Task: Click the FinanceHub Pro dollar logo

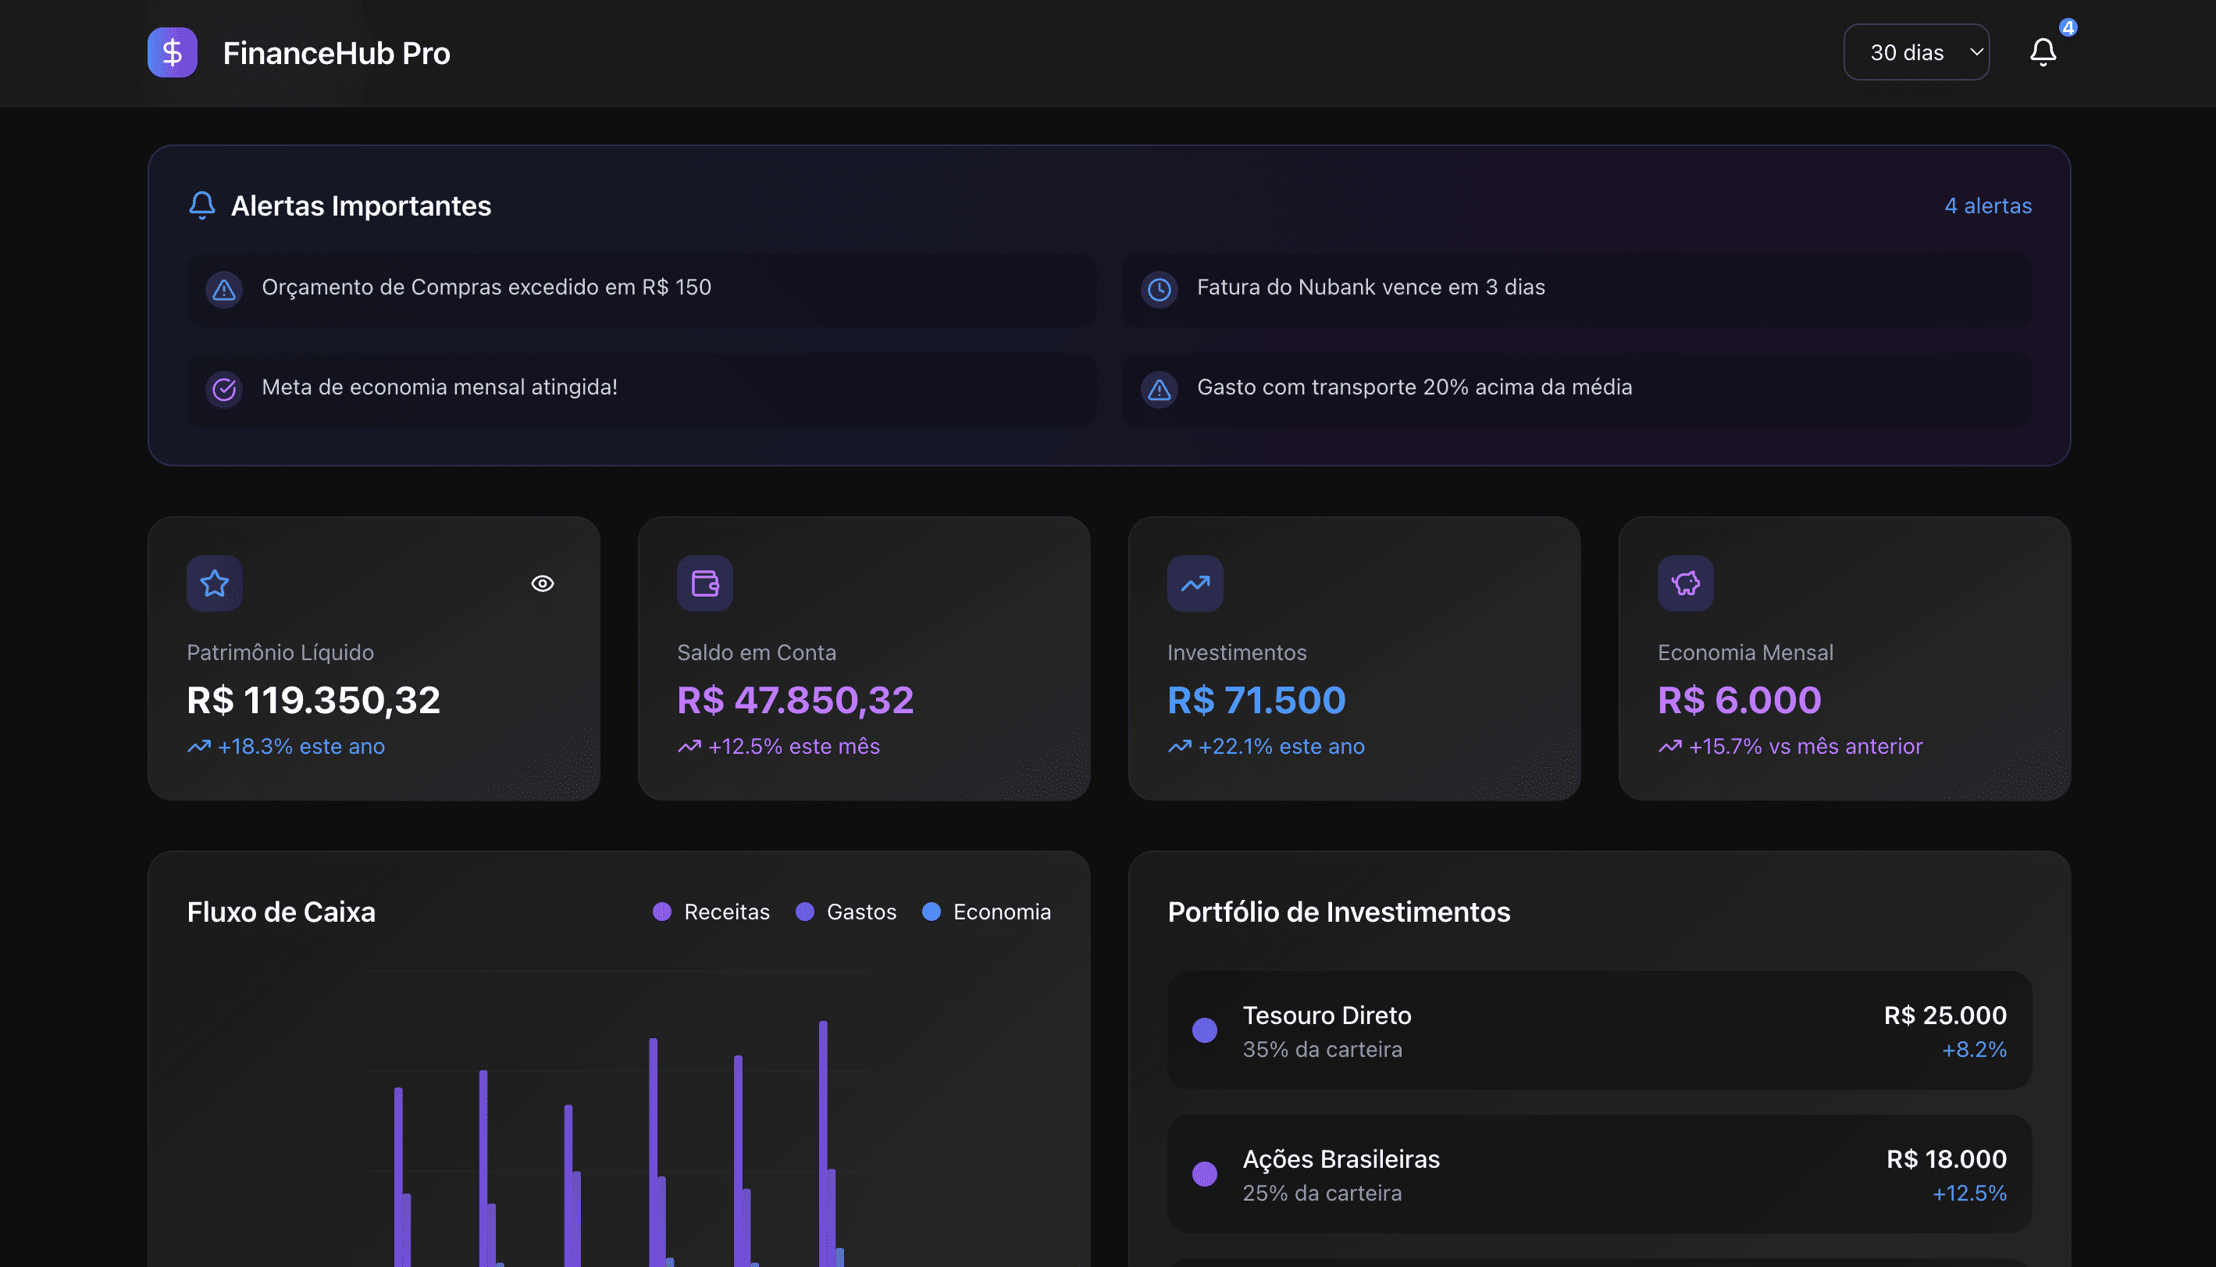Action: click(173, 52)
